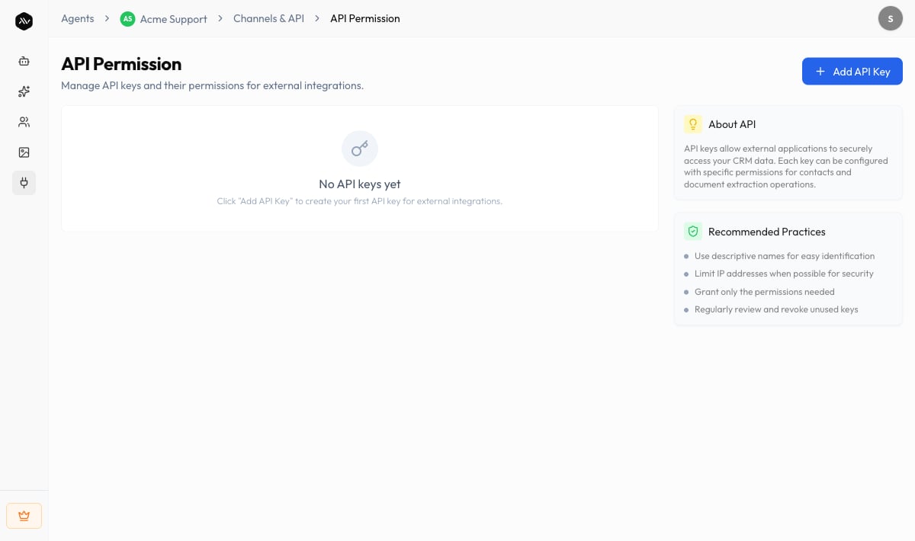Click the API Permission page heading
This screenshot has width=915, height=541.
point(121,64)
